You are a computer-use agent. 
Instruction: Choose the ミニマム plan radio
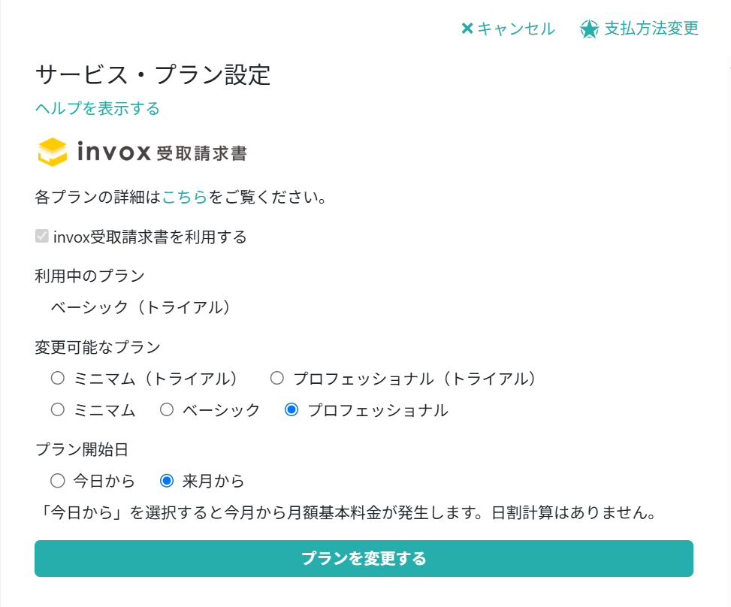point(58,409)
